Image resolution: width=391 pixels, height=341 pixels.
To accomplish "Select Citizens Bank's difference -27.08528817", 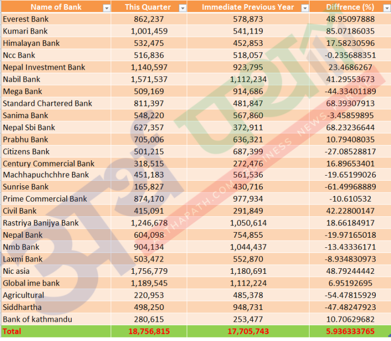I will tap(350, 152).
